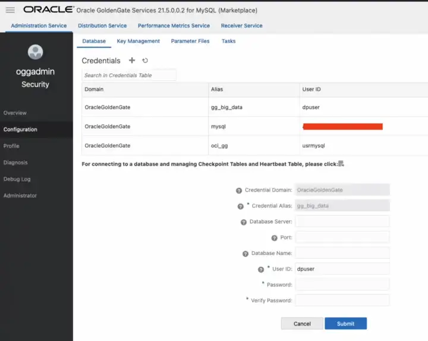Open the Tasks sub-tab

pos(228,41)
